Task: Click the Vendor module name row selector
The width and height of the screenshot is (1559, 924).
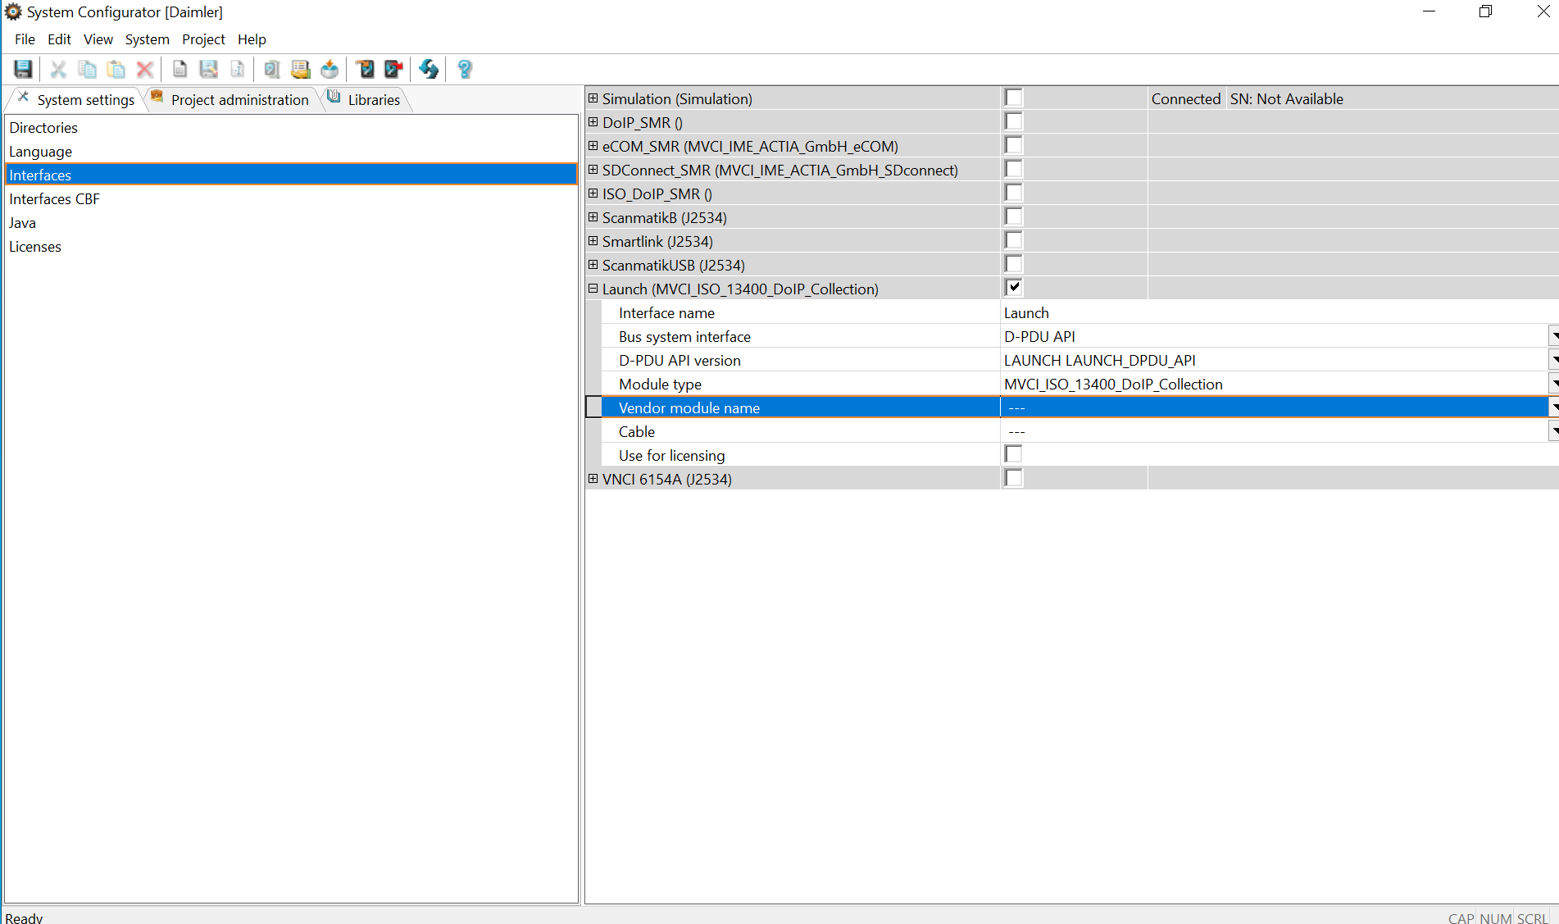Action: click(593, 407)
